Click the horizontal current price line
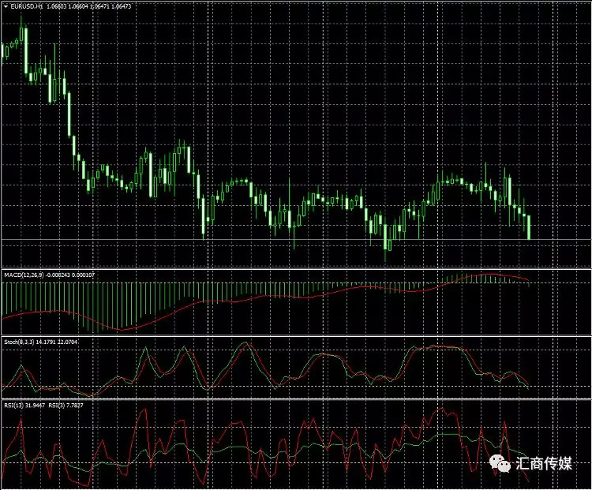Screen dimensions: 592x490 (316, 239)
